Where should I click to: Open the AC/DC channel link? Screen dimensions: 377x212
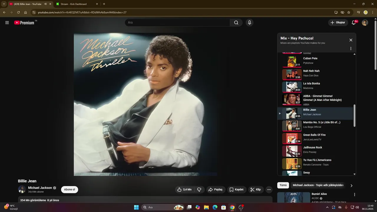coord(315,198)
